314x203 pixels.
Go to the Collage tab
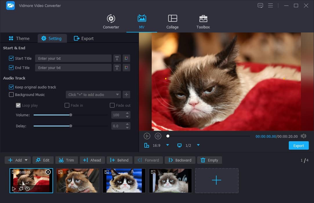click(173, 22)
